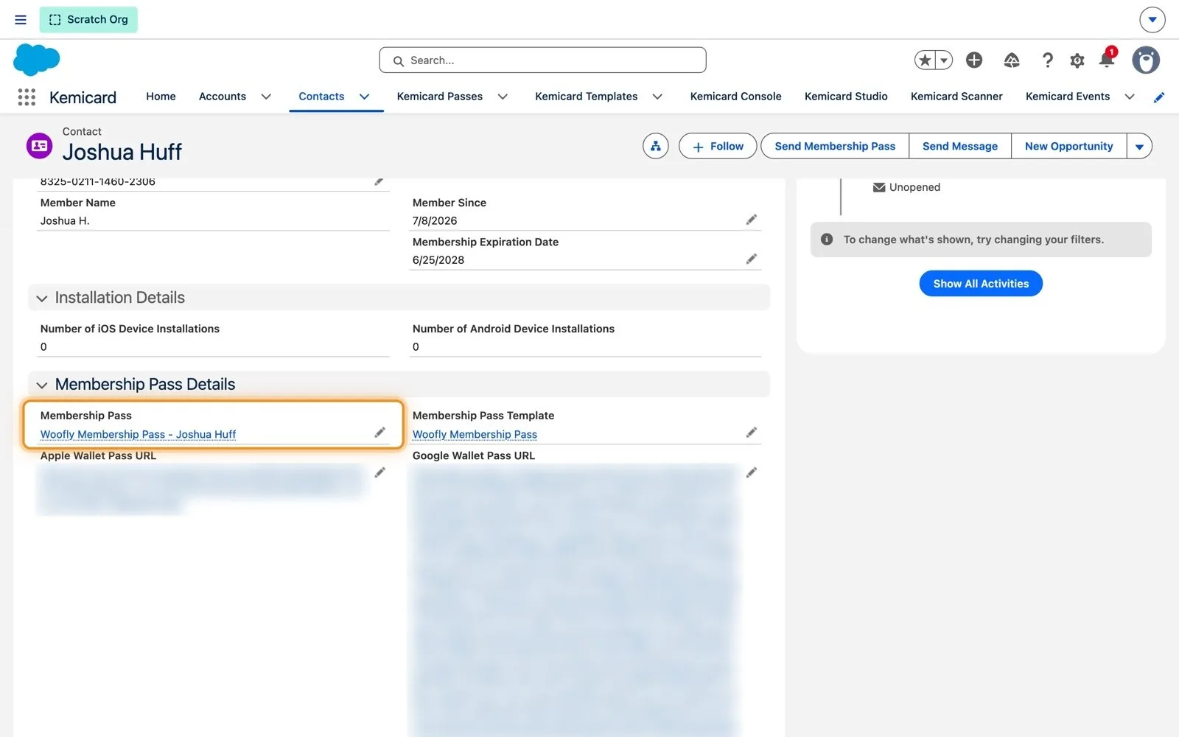This screenshot has width=1179, height=737.
Task: Open the Notifications bell
Action: click(1107, 59)
